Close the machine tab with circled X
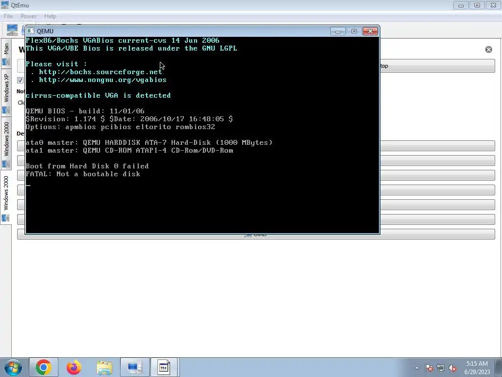 pos(489,50)
